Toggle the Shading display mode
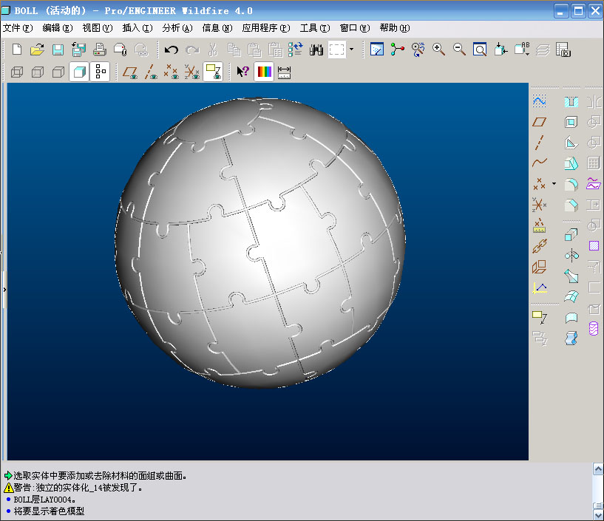This screenshot has width=604, height=521. tap(79, 72)
